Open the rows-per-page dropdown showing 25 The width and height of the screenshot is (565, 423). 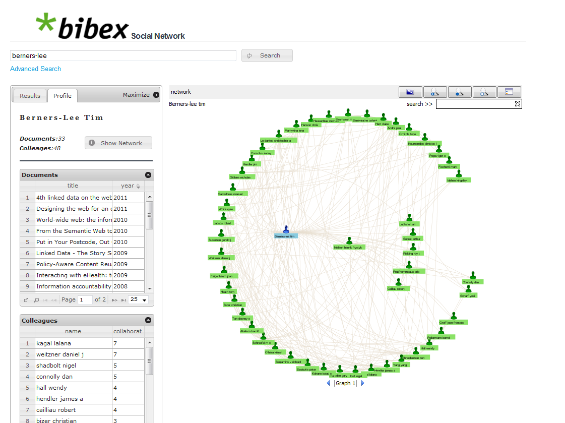[139, 300]
